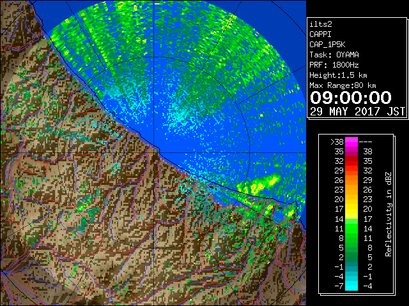
Task: Click the 'ilts2' label in the info box
Action: pos(321,24)
